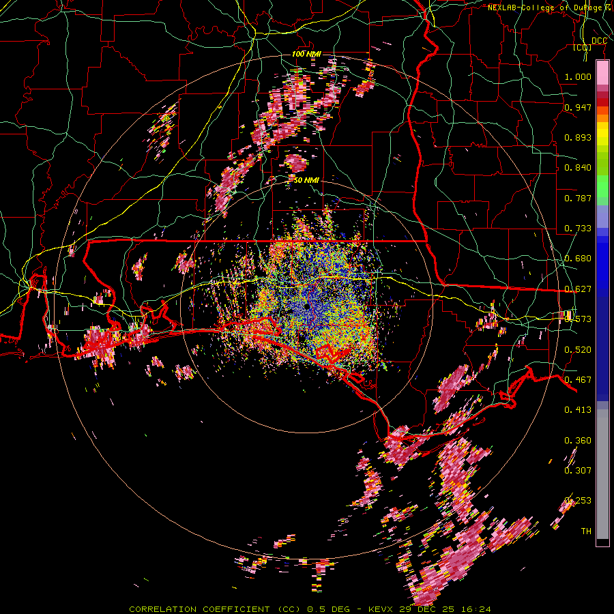Screen dimensions: 614x614
Task: Click the 1.000 value on the CC legend
Action: click(x=578, y=76)
